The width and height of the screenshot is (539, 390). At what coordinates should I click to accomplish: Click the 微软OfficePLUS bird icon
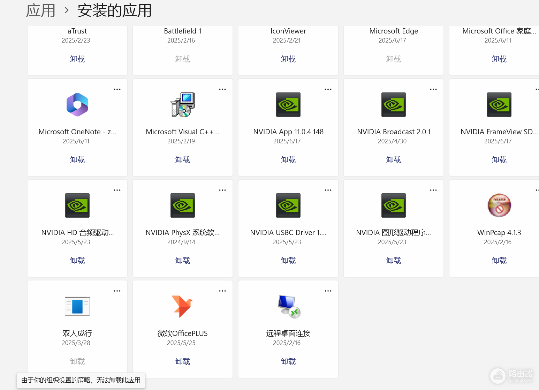182,306
